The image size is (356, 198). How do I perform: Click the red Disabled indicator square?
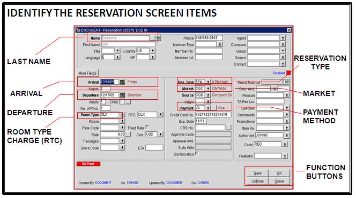point(288,73)
